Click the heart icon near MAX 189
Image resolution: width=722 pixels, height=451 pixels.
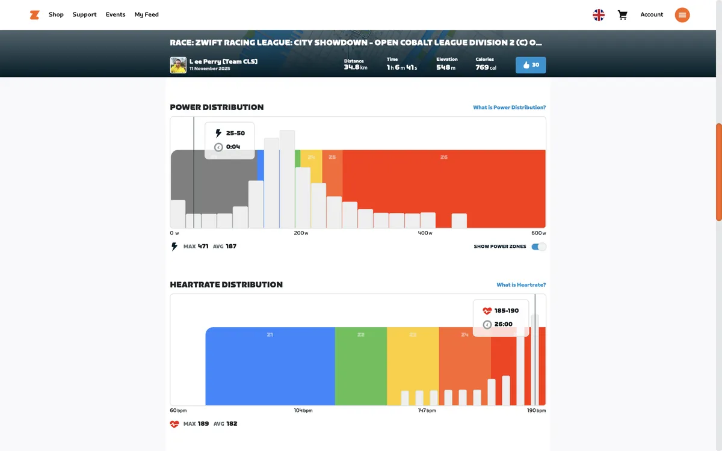pos(174,424)
